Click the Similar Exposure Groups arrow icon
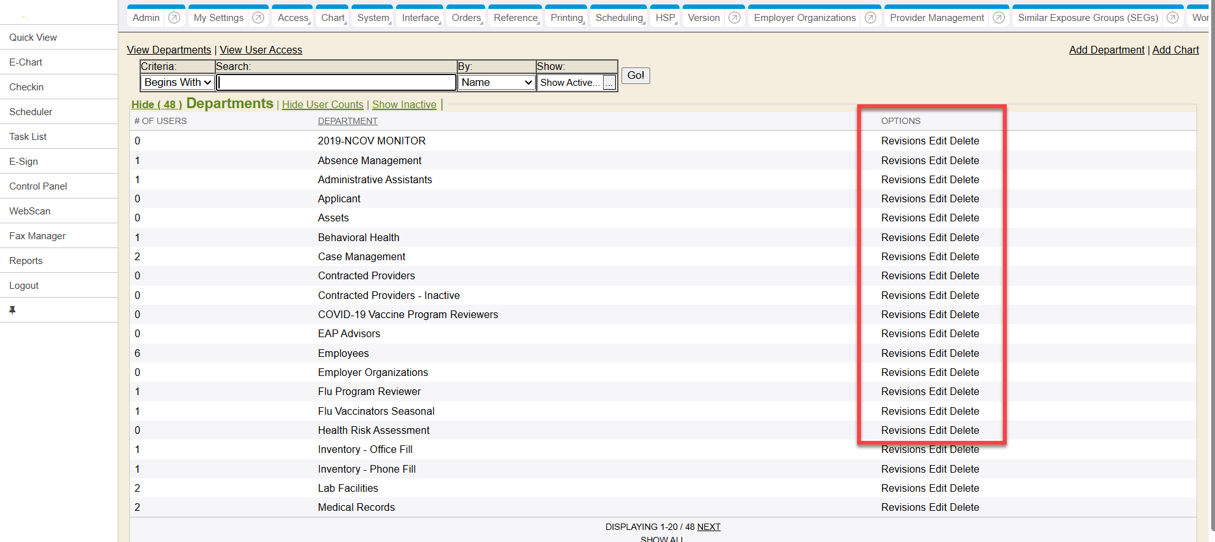Screen dimensions: 1215x542 1172,18
